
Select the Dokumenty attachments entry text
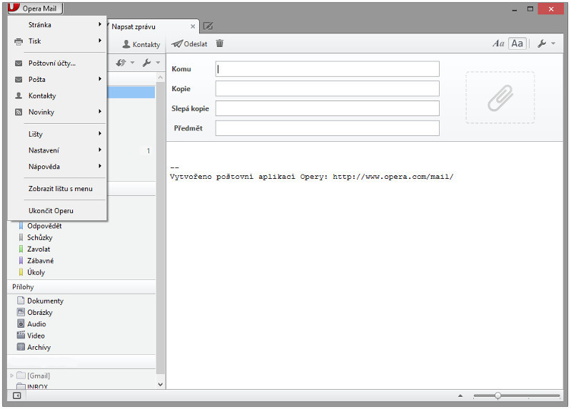pyautogui.click(x=45, y=301)
